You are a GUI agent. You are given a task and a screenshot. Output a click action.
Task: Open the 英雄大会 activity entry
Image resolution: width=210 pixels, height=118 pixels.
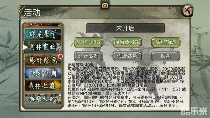pos(43,99)
